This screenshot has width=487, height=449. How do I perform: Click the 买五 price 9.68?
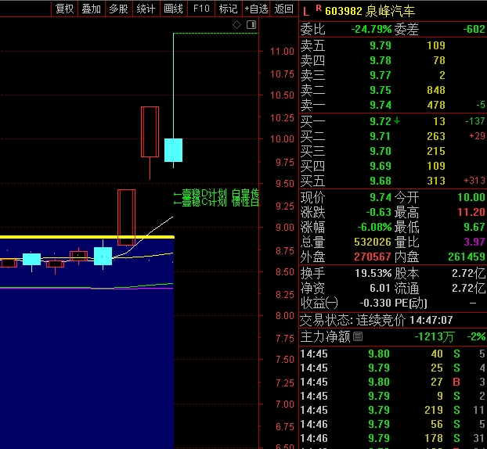381,181
